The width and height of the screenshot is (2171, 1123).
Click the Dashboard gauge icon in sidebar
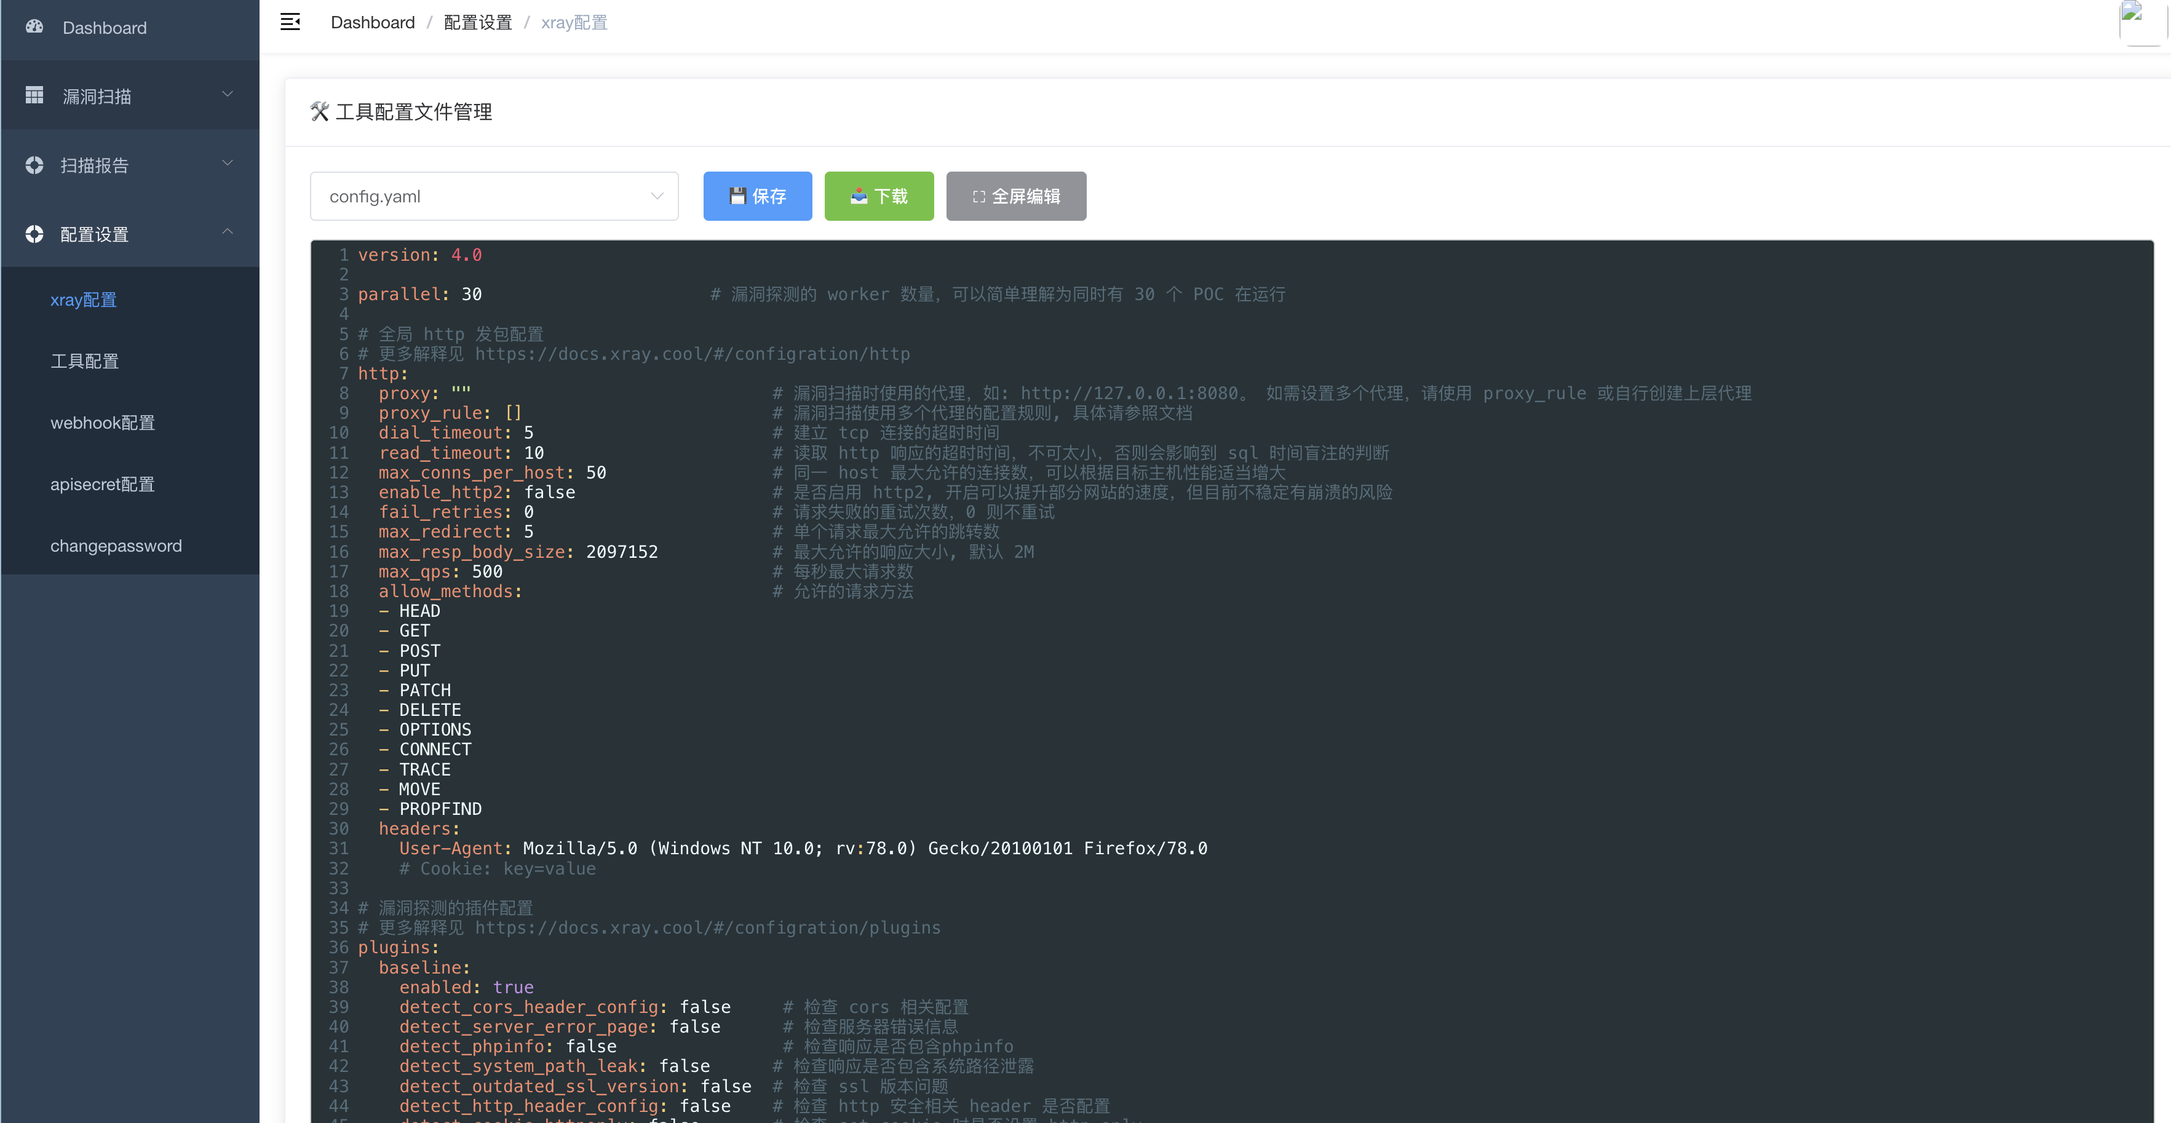pos(34,27)
